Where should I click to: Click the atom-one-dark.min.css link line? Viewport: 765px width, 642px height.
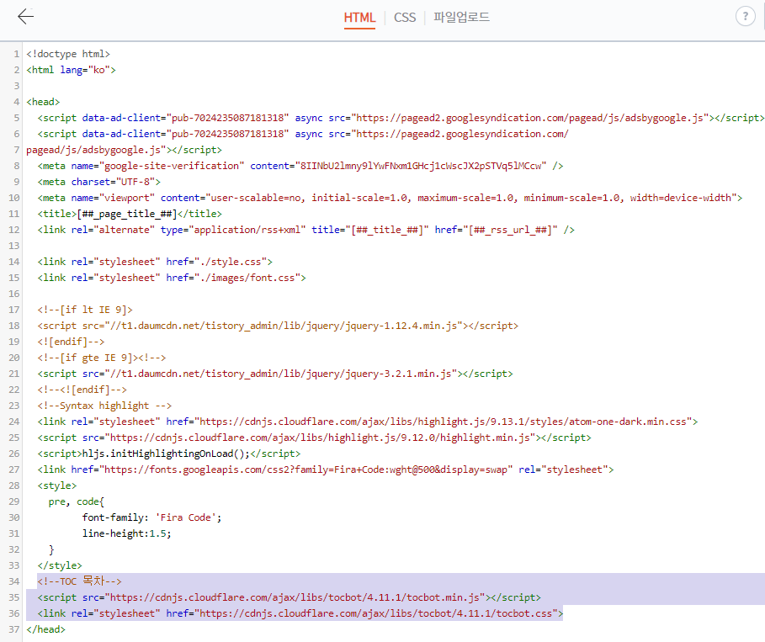[x=368, y=422]
